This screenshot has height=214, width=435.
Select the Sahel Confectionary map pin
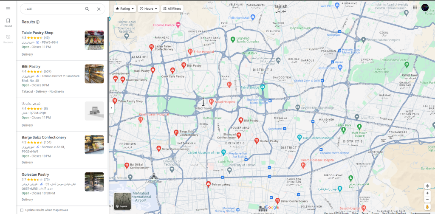coord(159,149)
